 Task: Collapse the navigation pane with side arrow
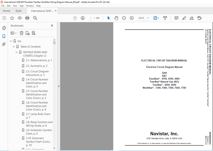tap(58, 86)
